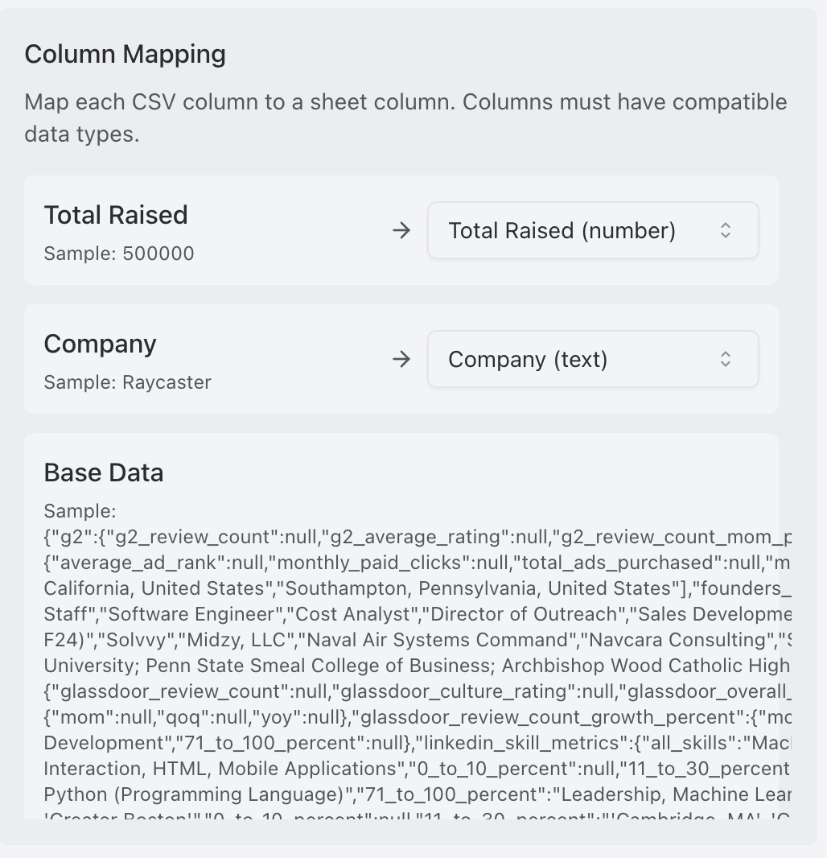Click the chevron on the Total Raised selector
The width and height of the screenshot is (827, 858).
[x=725, y=230]
